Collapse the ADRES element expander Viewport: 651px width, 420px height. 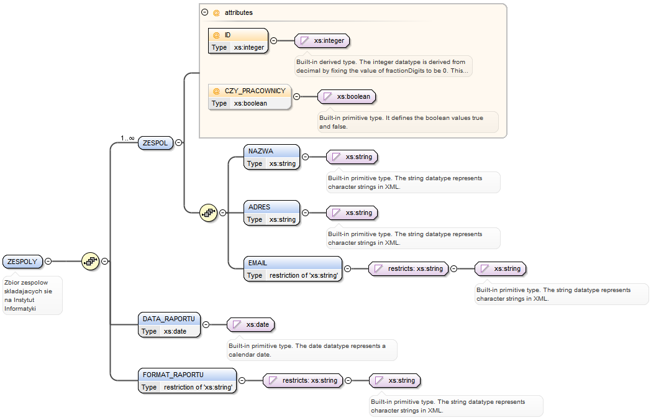tap(305, 212)
